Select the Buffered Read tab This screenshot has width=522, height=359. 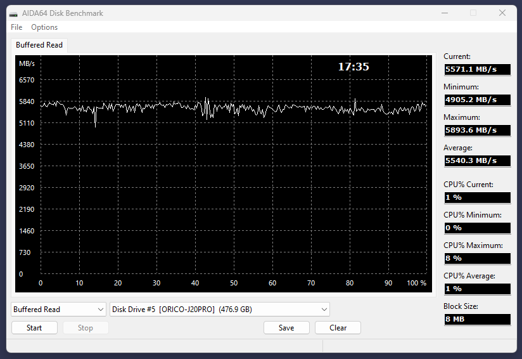click(39, 45)
